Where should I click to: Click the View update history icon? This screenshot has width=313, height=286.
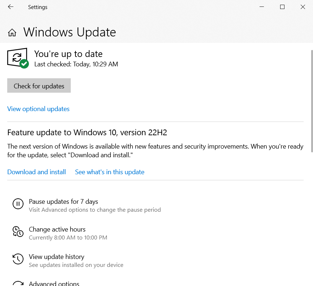pos(18,259)
